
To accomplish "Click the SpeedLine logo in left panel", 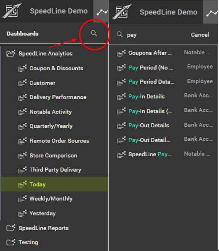I will [12, 11].
